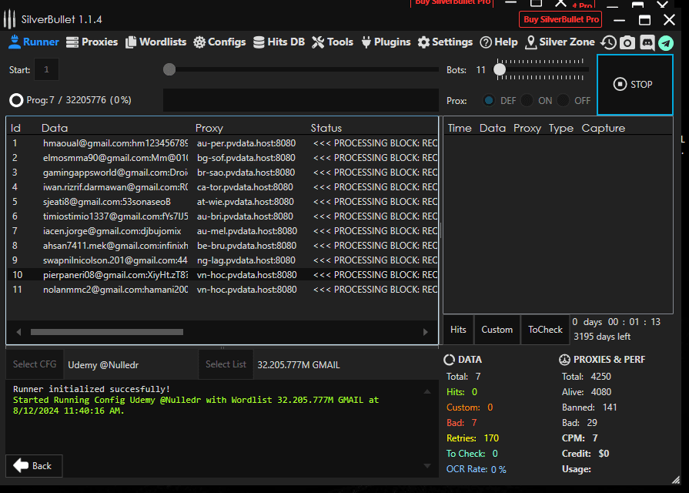
Task: Switch to the Proxies tab
Action: point(92,42)
